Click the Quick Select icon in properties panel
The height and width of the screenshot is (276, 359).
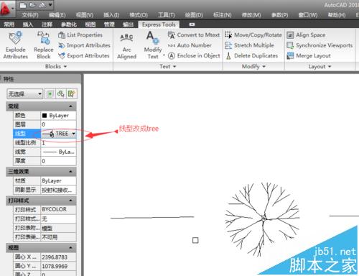coord(72,94)
